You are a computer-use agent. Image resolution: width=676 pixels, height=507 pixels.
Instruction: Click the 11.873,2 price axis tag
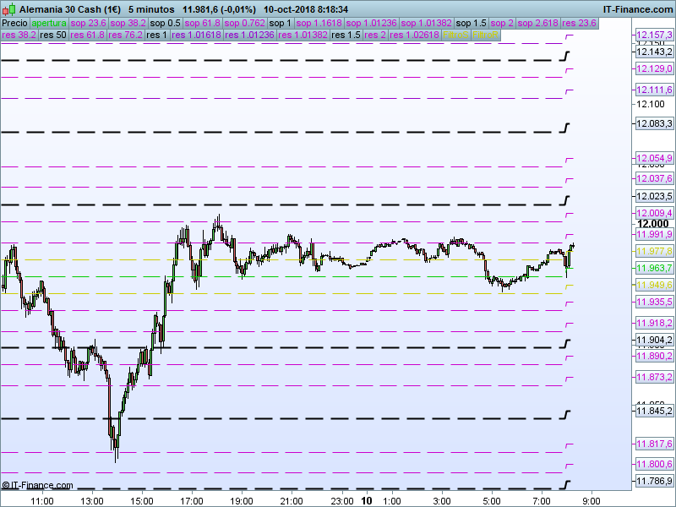coord(654,377)
